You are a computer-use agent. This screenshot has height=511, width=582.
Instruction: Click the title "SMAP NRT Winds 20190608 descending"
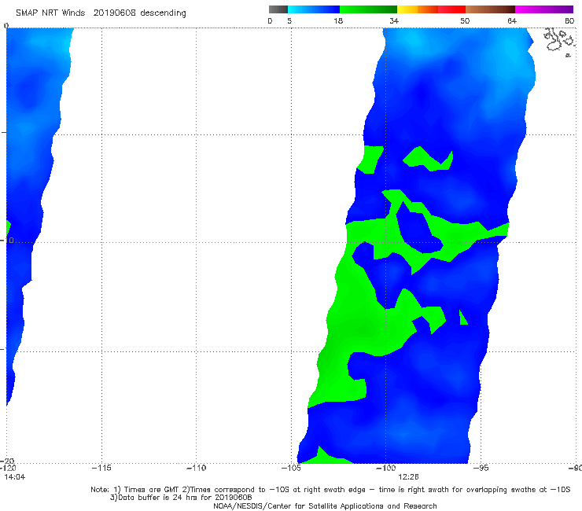(101, 13)
